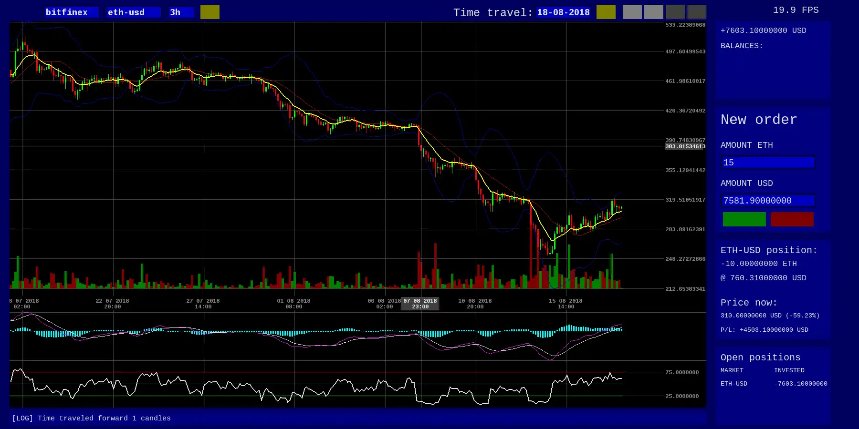Viewport: 859px width, 429px height.
Task: Click the MARKET column header
Action: [732, 370]
